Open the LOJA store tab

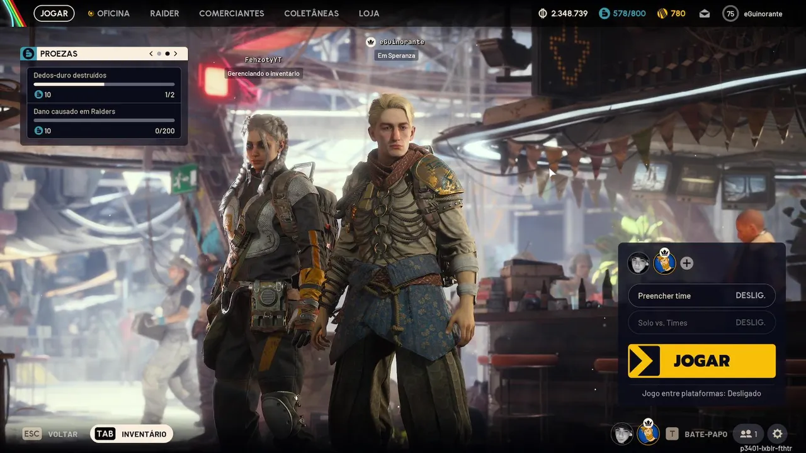(369, 13)
